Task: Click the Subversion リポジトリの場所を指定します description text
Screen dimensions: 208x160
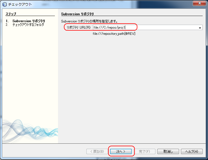Action: pos(89,21)
